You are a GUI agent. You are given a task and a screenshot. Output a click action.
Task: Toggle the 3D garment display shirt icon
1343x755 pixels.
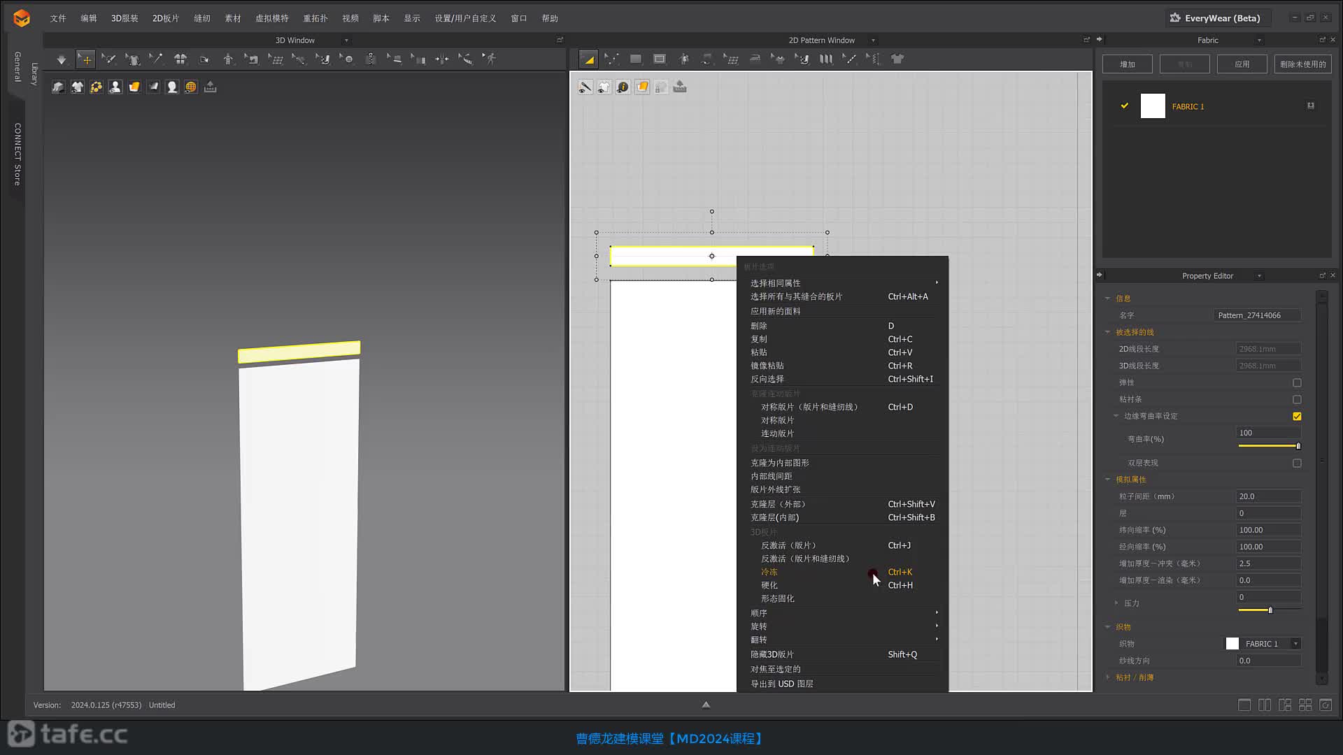77,87
